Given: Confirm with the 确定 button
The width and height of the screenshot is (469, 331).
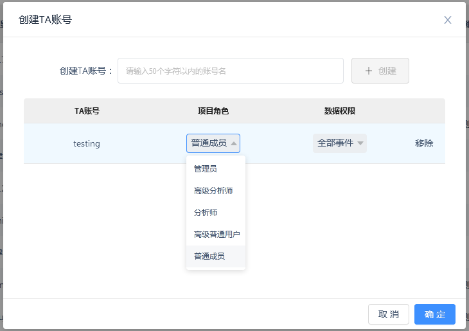Looking at the screenshot, I should [x=434, y=314].
